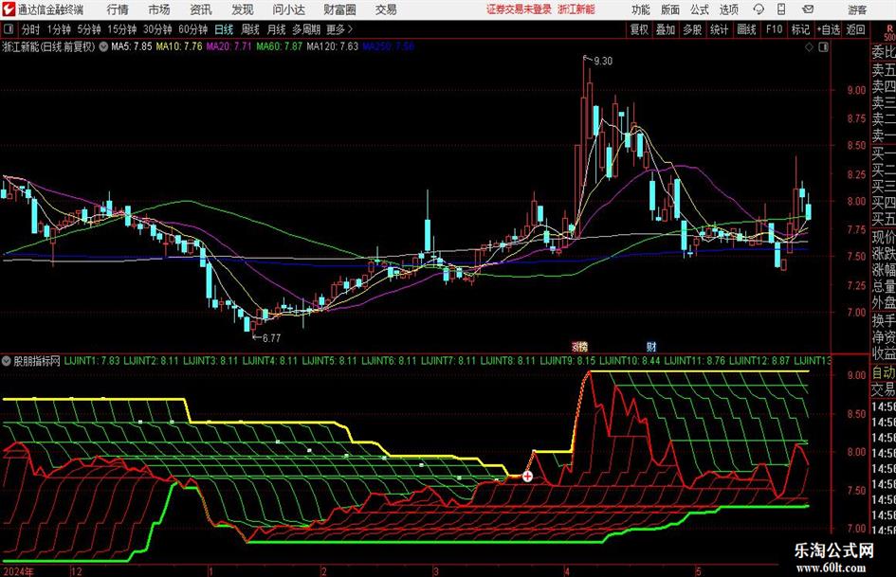Click the 游客 guest account label
Viewport: 896px width, 577px height.
tap(857, 9)
